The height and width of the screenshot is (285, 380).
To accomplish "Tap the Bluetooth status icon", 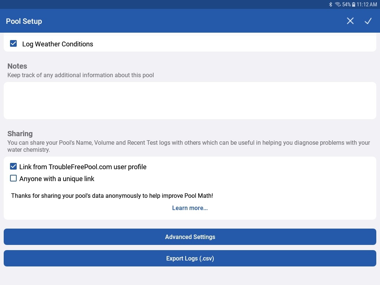I will [x=331, y=4].
